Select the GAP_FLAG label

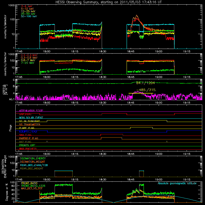pos(25,114)
